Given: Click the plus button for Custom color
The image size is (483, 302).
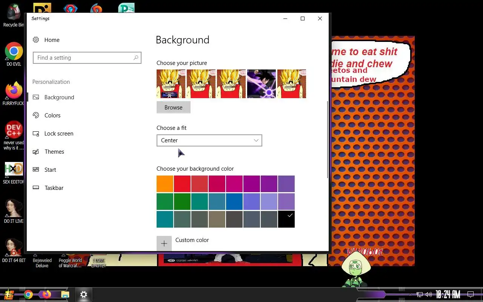Looking at the screenshot, I should coord(164,243).
